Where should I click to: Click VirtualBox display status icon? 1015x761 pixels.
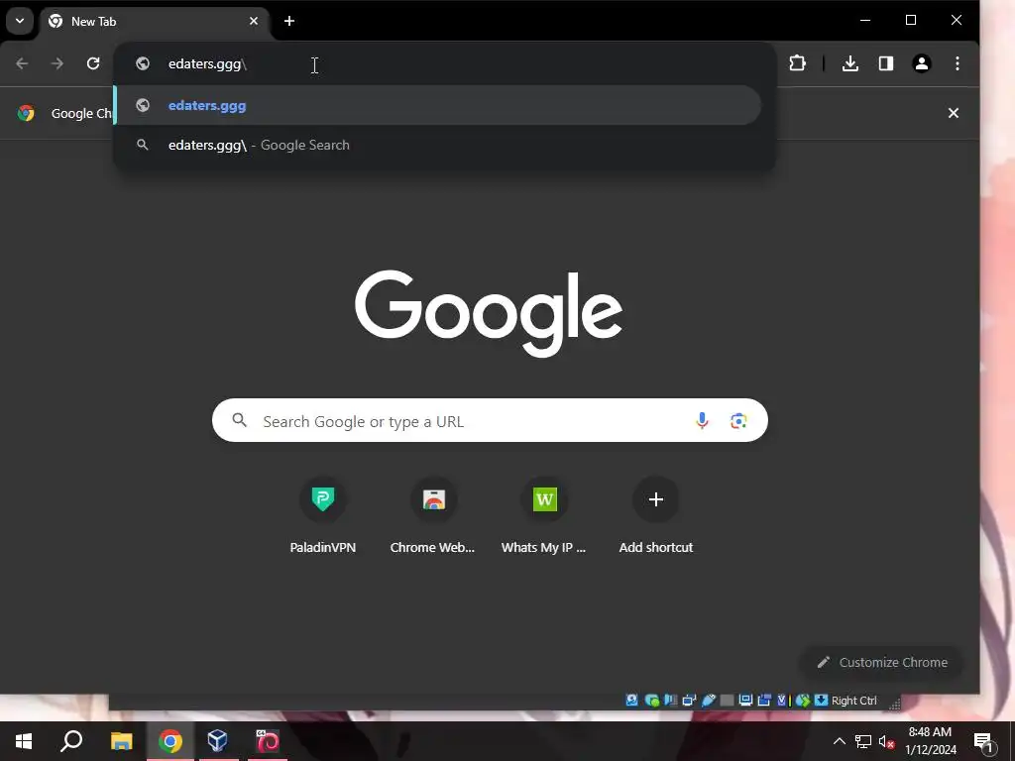click(x=745, y=701)
